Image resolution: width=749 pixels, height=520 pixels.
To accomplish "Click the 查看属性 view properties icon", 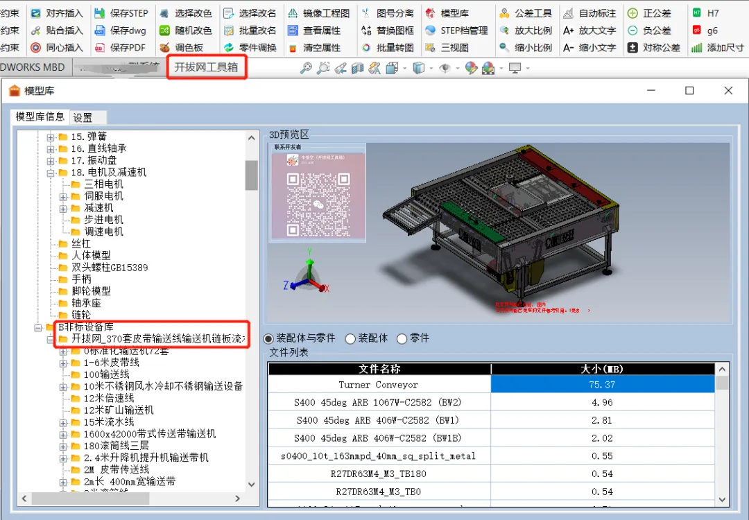I will [293, 31].
